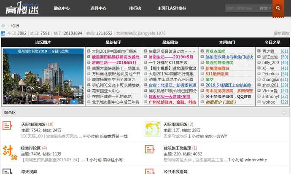Open reply 一手好牌的K11算失败

[x=168, y=63]
